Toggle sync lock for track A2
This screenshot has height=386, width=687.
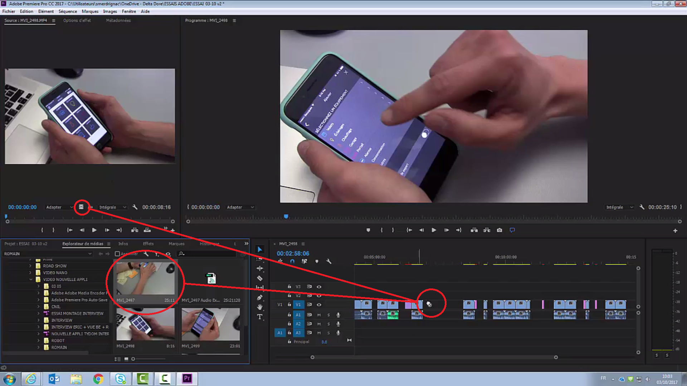pos(309,324)
